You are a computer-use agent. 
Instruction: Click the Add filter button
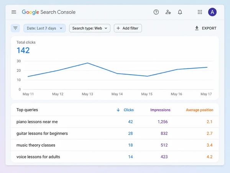point(128,28)
